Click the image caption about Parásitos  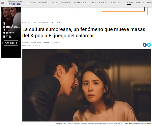[84, 123]
